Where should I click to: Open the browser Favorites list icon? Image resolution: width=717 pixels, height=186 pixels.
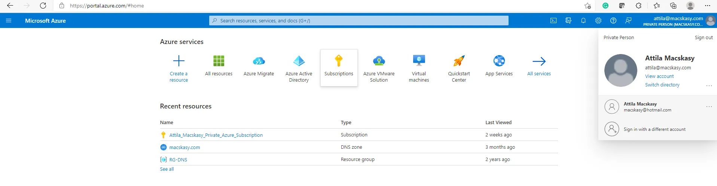(657, 6)
